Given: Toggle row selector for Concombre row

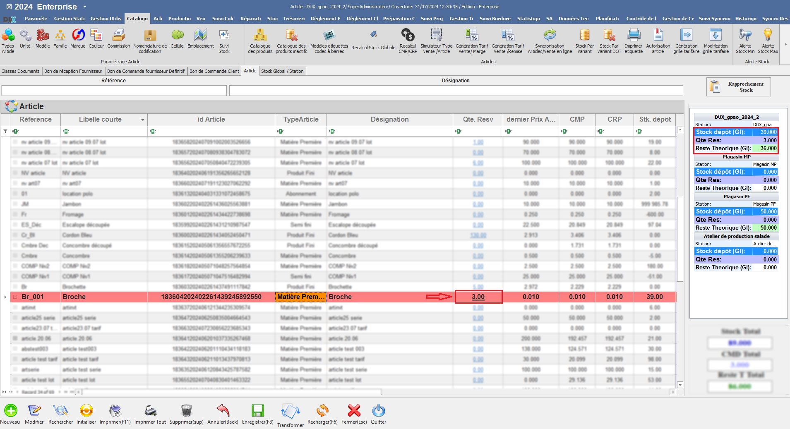Looking at the screenshot, I should [x=15, y=256].
